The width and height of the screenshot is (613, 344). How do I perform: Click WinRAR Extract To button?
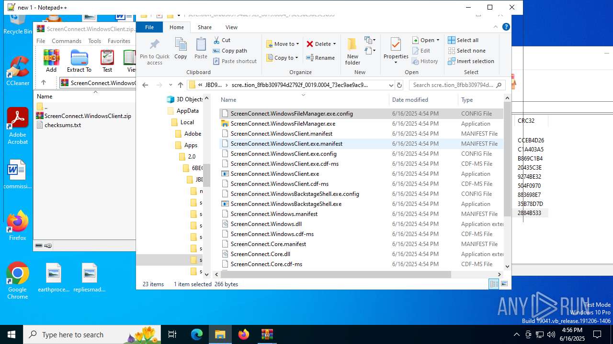pos(79,61)
